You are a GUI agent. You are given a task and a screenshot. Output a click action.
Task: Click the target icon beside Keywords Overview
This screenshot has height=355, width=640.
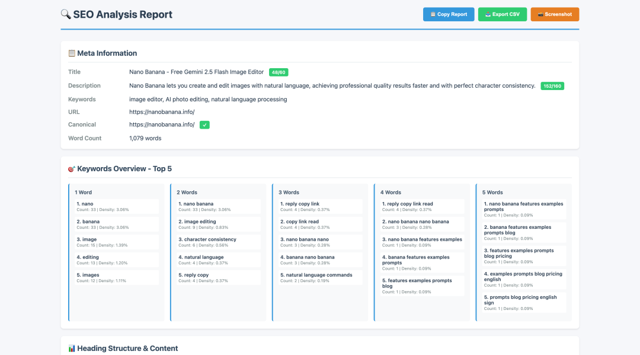pyautogui.click(x=72, y=169)
